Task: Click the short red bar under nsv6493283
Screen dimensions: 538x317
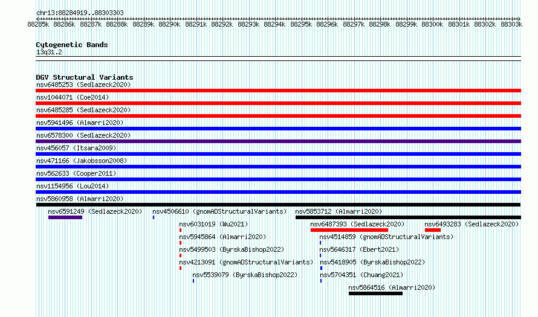Action: point(433,230)
